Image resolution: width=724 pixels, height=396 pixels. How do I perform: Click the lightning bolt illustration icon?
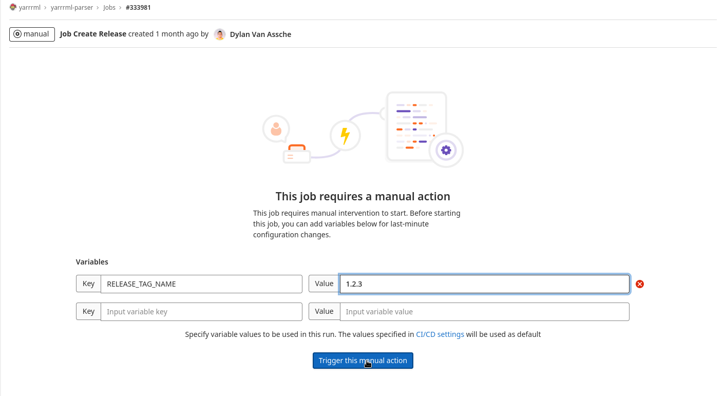coord(345,136)
